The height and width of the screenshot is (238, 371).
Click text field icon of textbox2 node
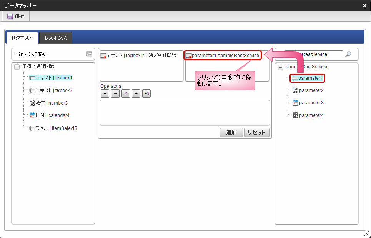[32, 90]
